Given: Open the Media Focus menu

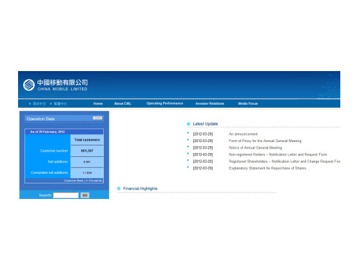Looking at the screenshot, I should pyautogui.click(x=248, y=104).
